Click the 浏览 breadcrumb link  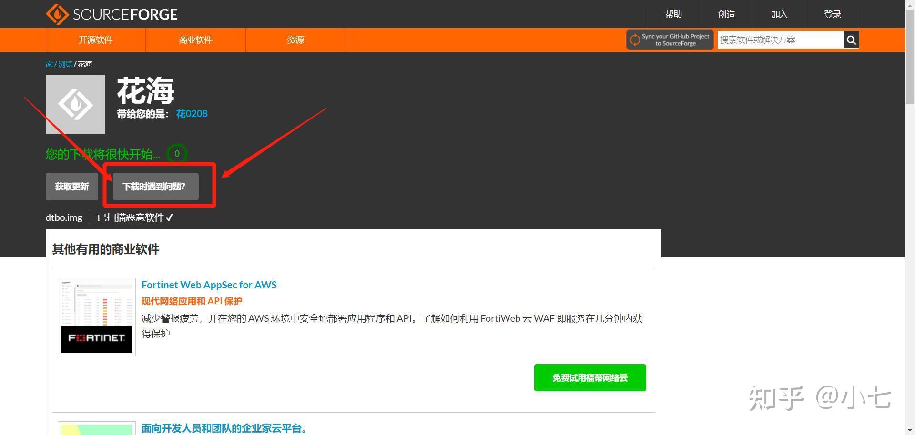click(x=65, y=64)
